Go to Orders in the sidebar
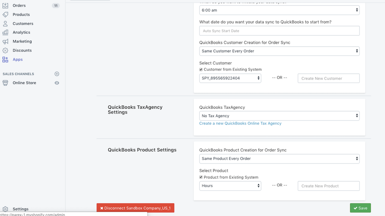 pyautogui.click(x=19, y=5)
